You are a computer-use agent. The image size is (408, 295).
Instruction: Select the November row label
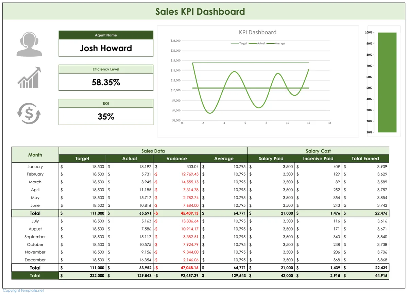coord(35,252)
